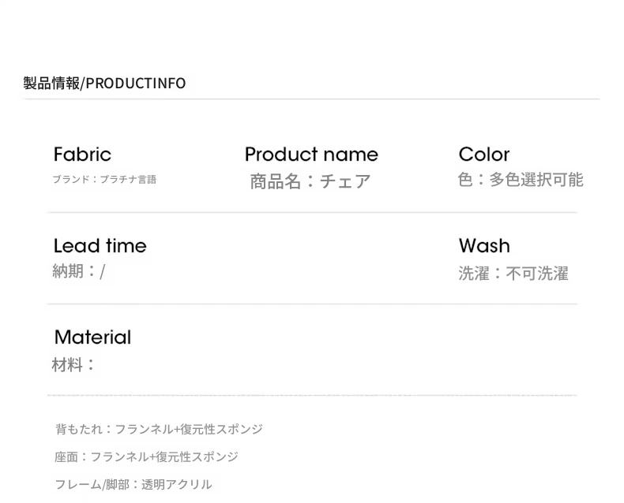Select the Fabric label
The image size is (624, 503).
tap(82, 155)
